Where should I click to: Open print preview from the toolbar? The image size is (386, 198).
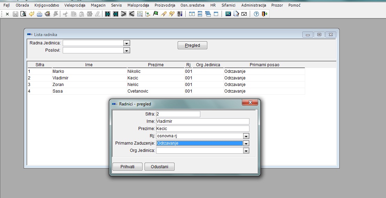23,14
